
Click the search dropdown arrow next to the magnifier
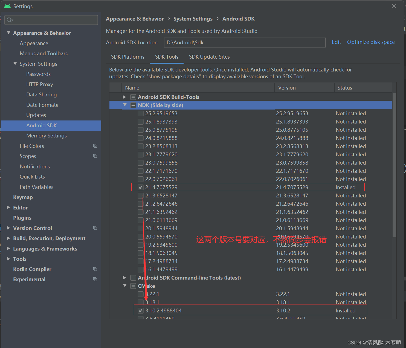pyautogui.click(x=13, y=20)
